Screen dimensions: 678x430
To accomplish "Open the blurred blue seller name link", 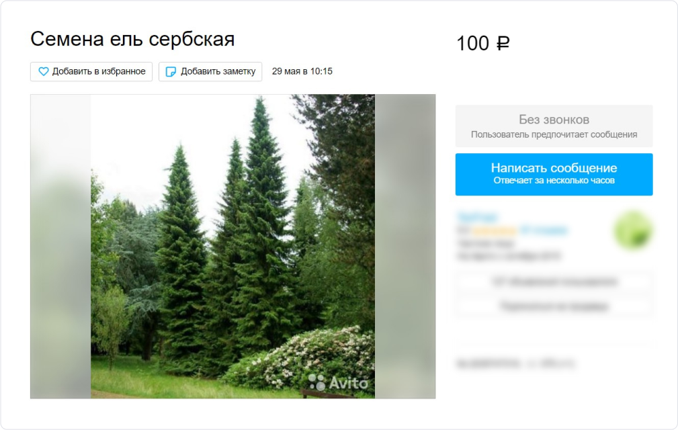I will (x=477, y=217).
